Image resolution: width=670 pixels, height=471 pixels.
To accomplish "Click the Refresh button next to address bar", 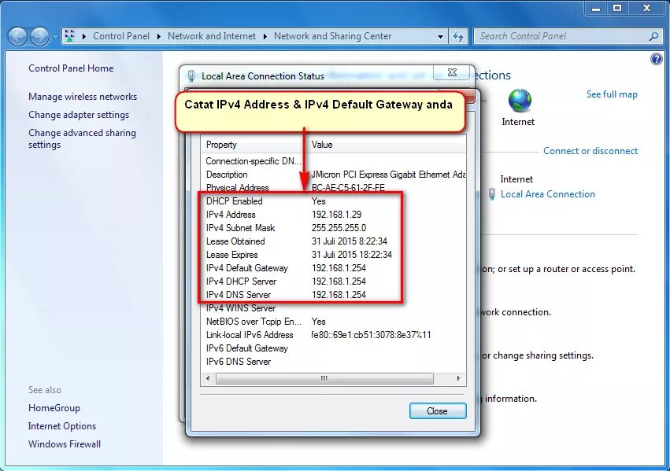I will point(458,37).
